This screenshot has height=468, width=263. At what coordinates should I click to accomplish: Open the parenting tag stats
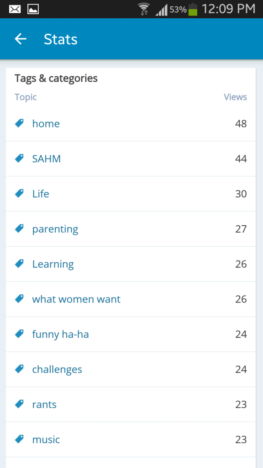pyautogui.click(x=55, y=229)
